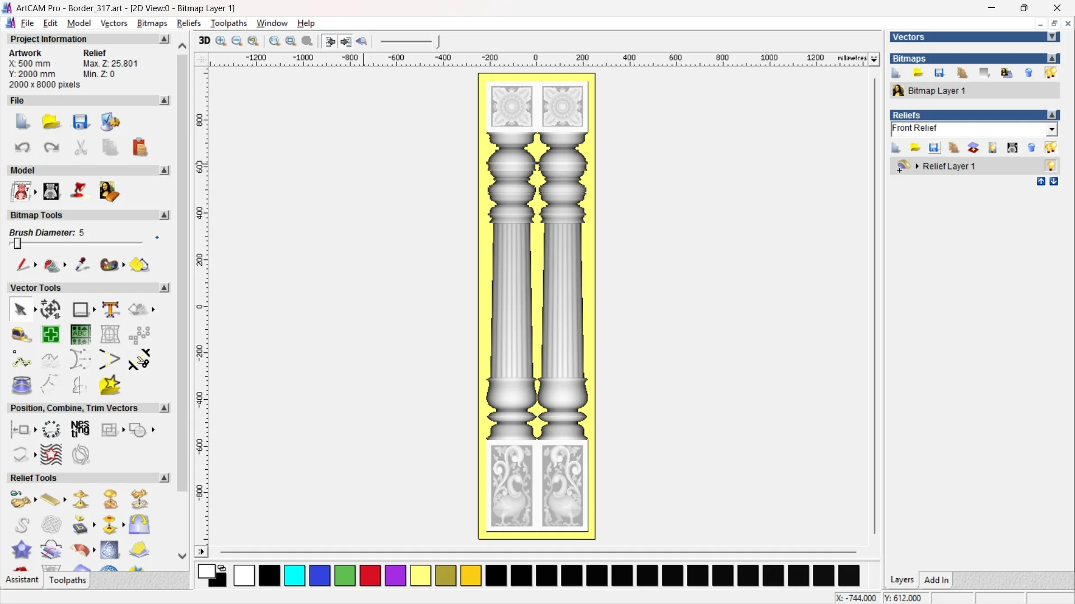Click the Undo arrow icon

tap(22, 148)
